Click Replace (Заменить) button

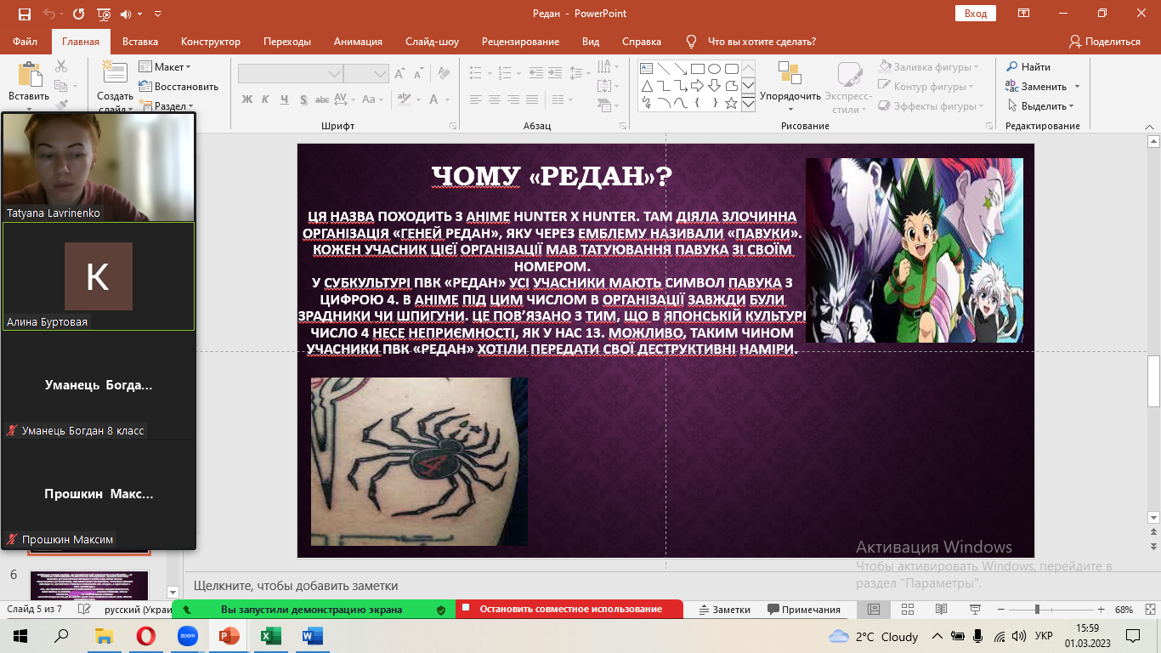point(1042,87)
